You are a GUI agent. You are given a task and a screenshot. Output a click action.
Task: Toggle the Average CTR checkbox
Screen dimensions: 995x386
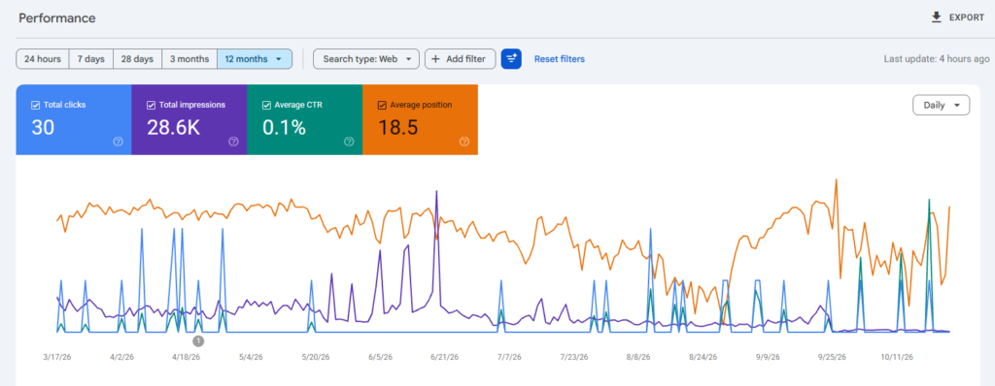266,105
